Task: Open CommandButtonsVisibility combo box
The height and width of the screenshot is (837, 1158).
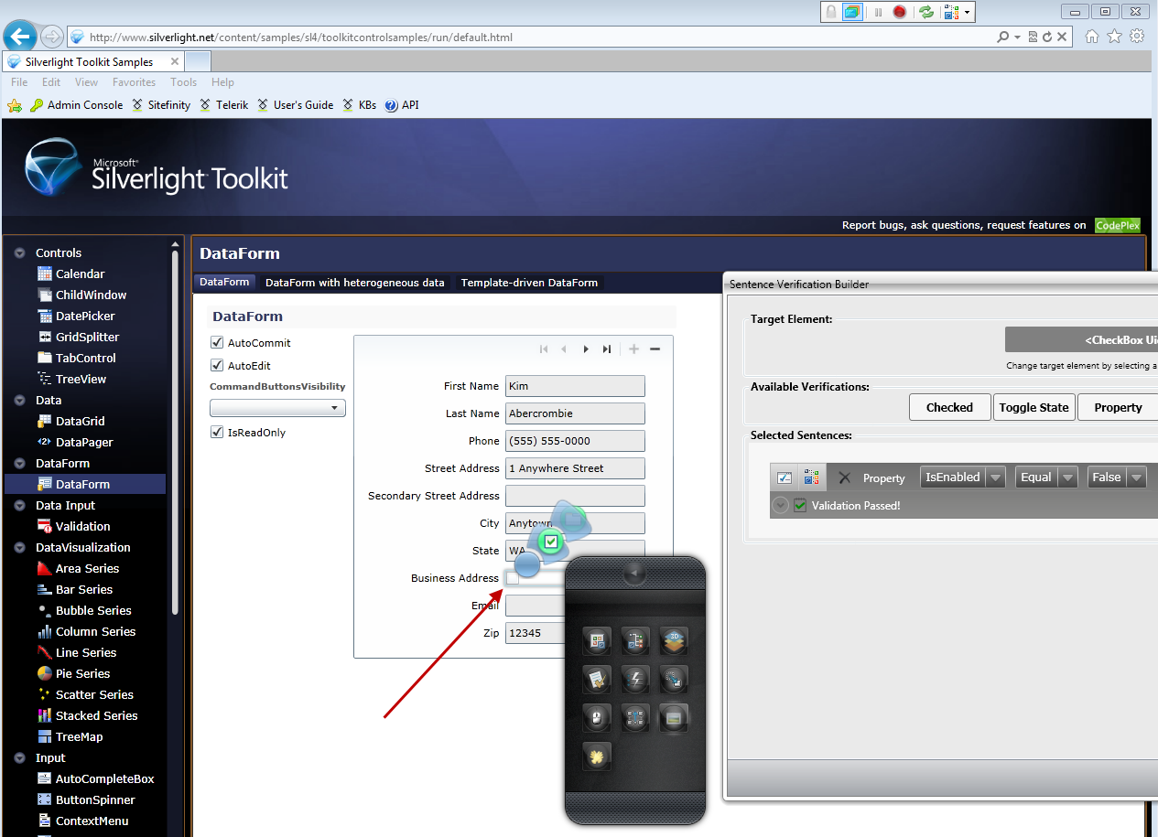Action: click(277, 408)
